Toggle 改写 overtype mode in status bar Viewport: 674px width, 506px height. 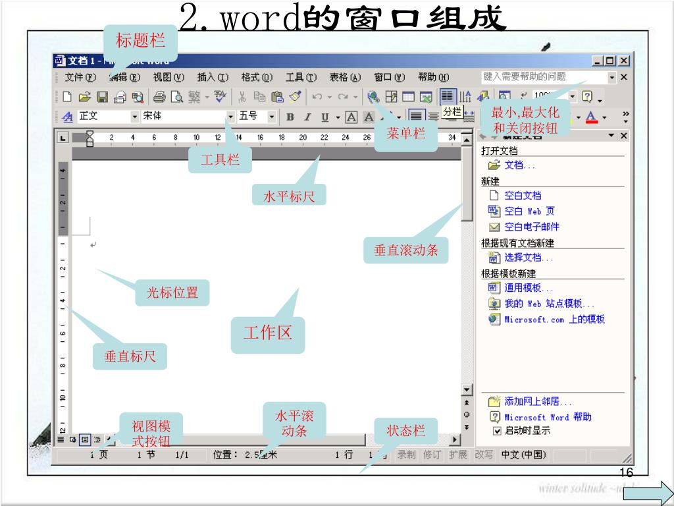484,455
